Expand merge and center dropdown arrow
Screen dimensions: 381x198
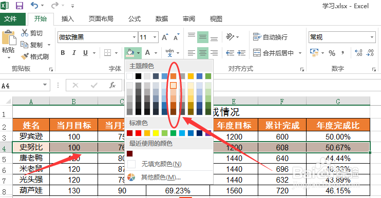click(300, 53)
